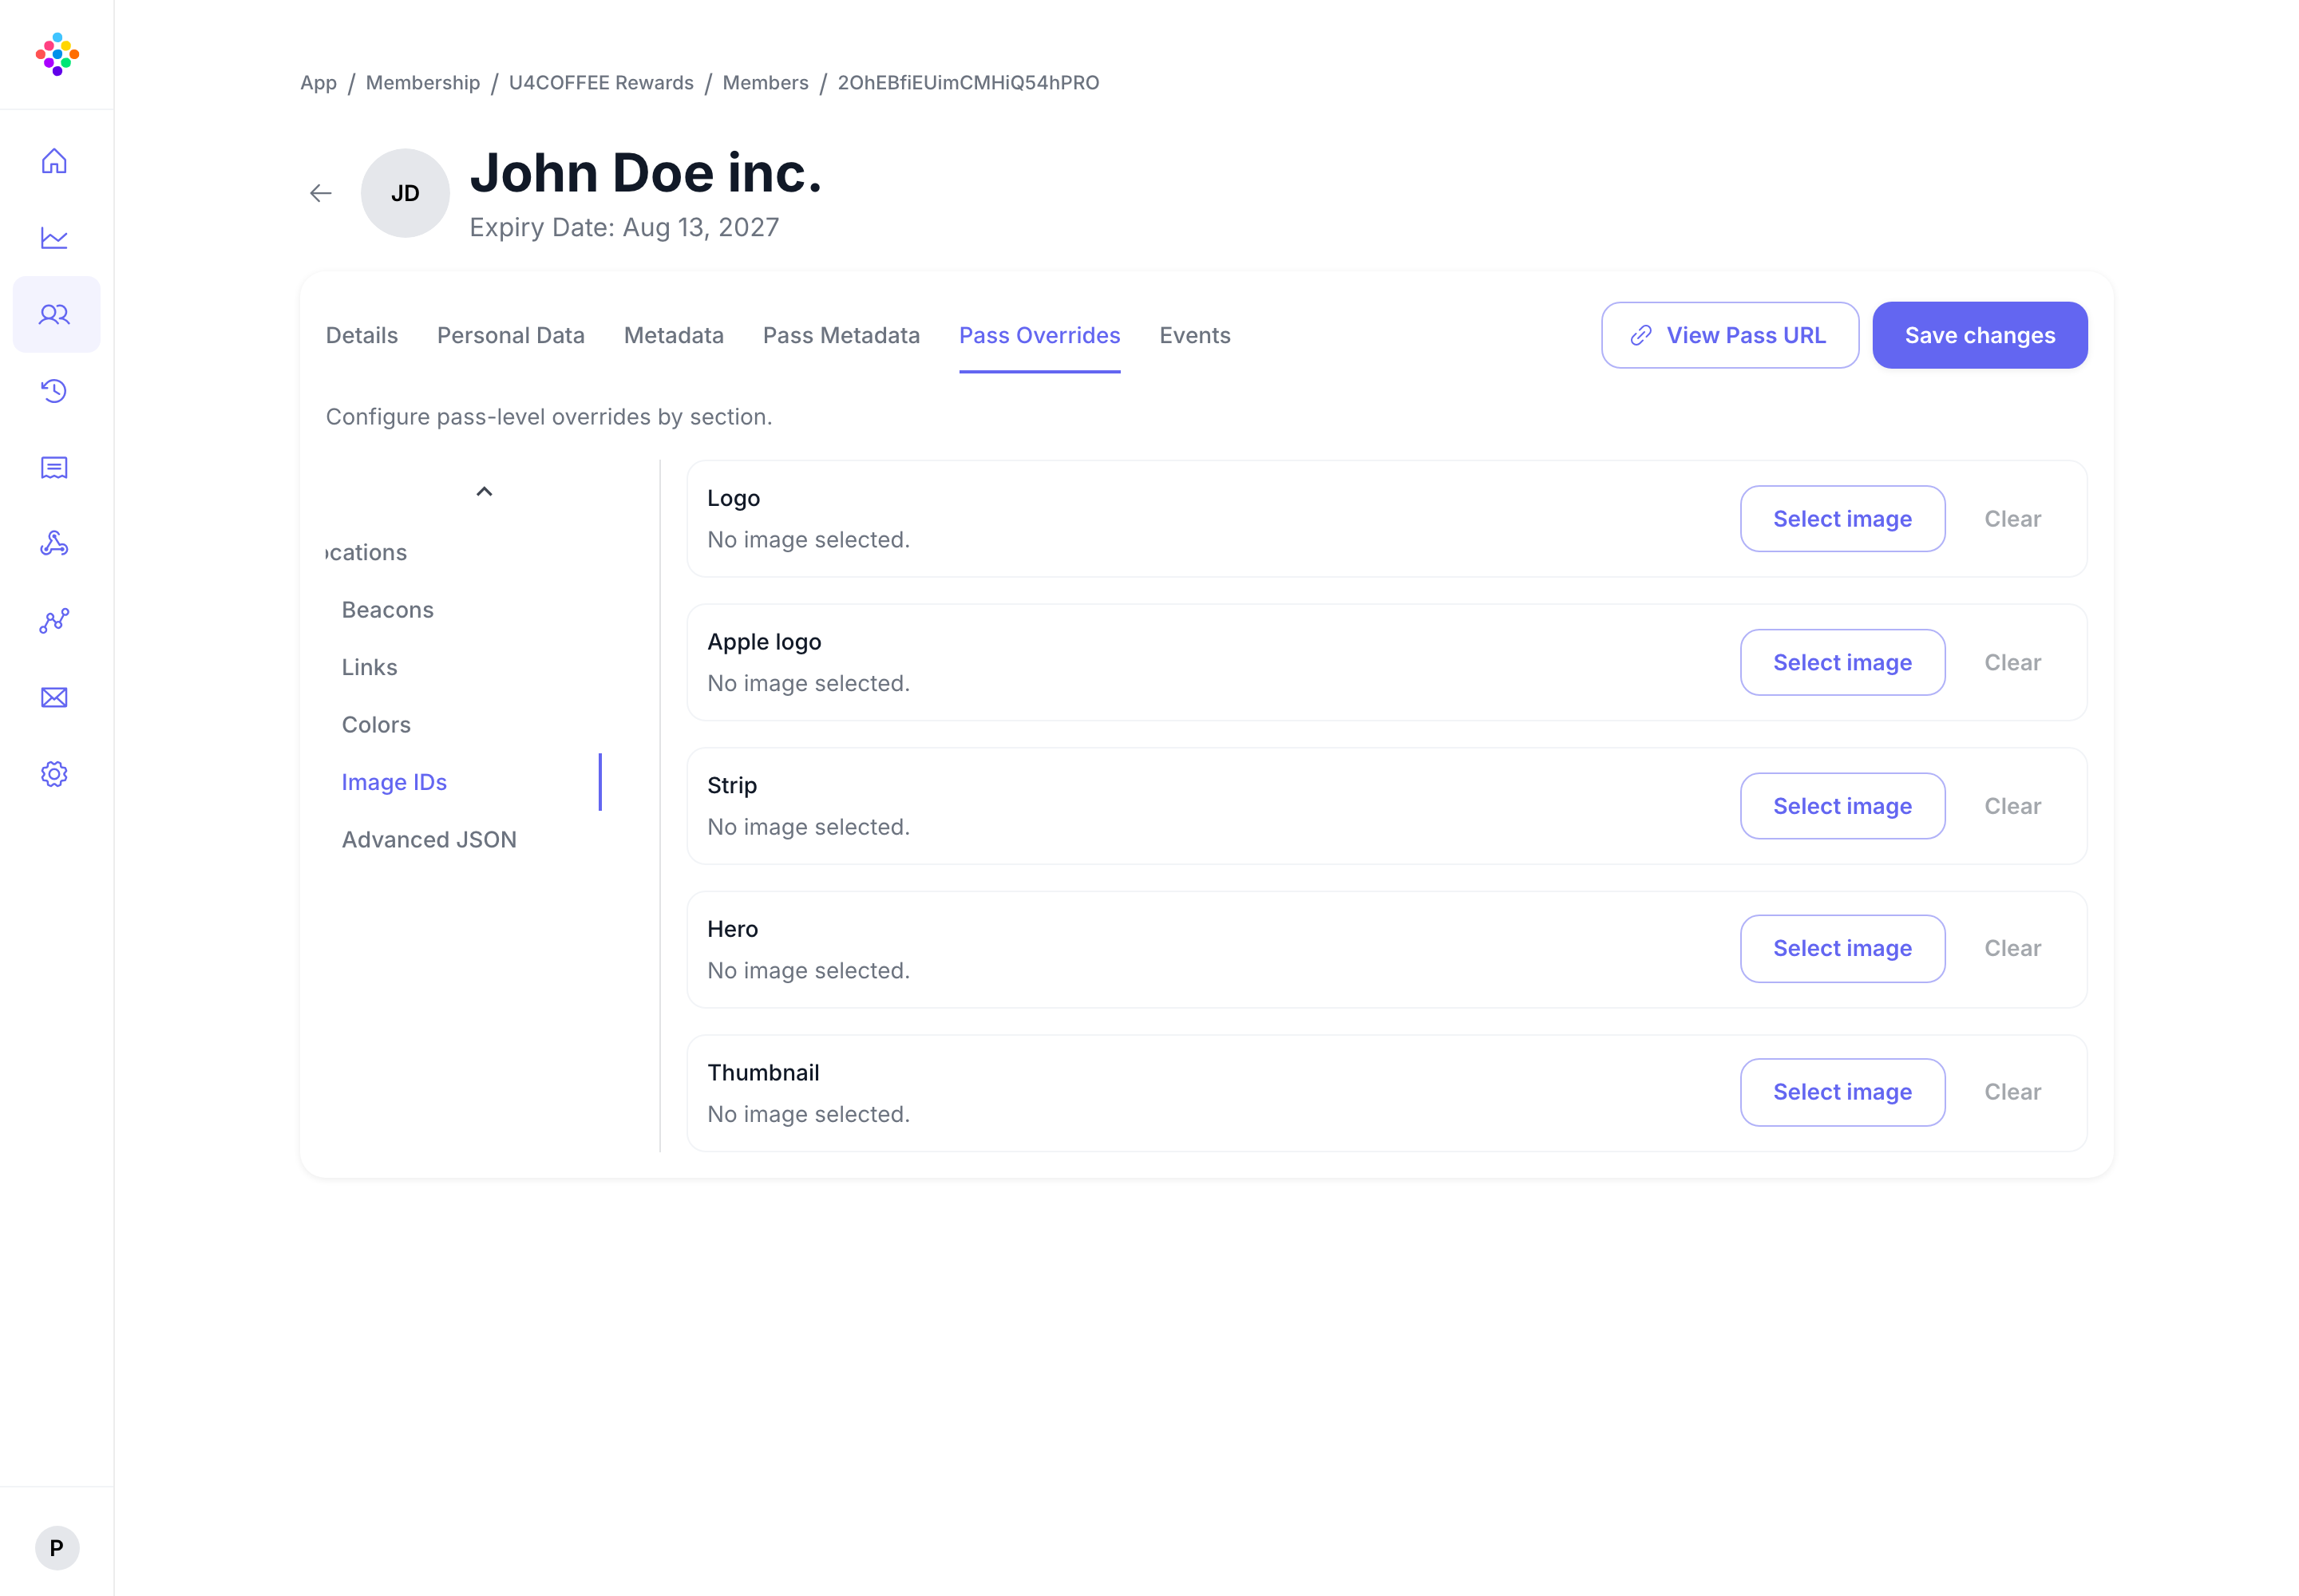2299x1596 pixels.
Task: Open the Home sidebar icon
Action: [x=54, y=161]
